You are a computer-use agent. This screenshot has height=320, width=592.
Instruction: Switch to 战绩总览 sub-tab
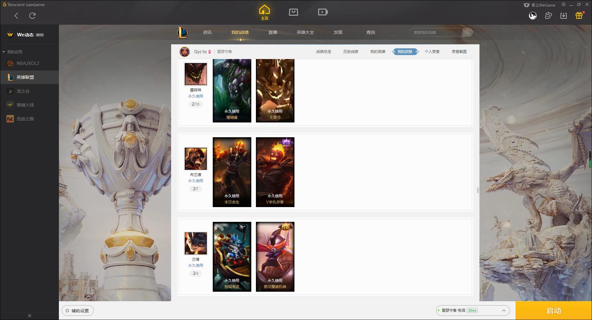[x=323, y=52]
